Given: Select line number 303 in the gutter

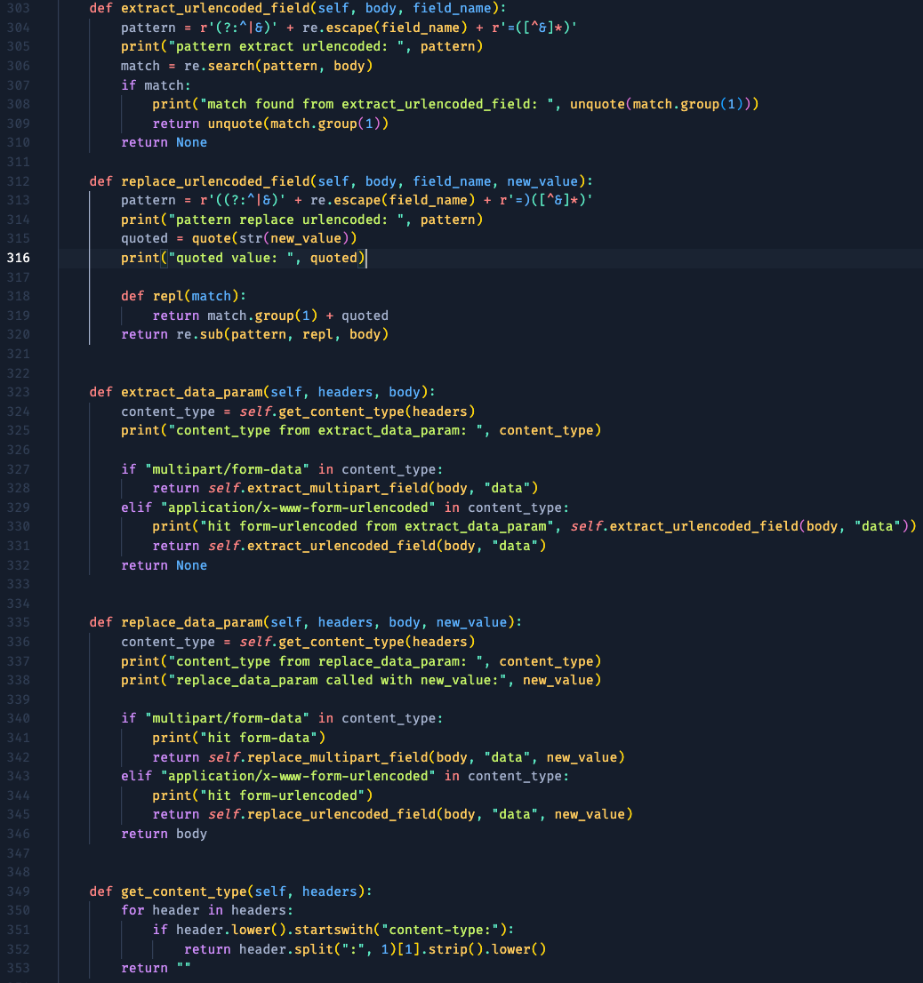Looking at the screenshot, I should (x=18, y=8).
